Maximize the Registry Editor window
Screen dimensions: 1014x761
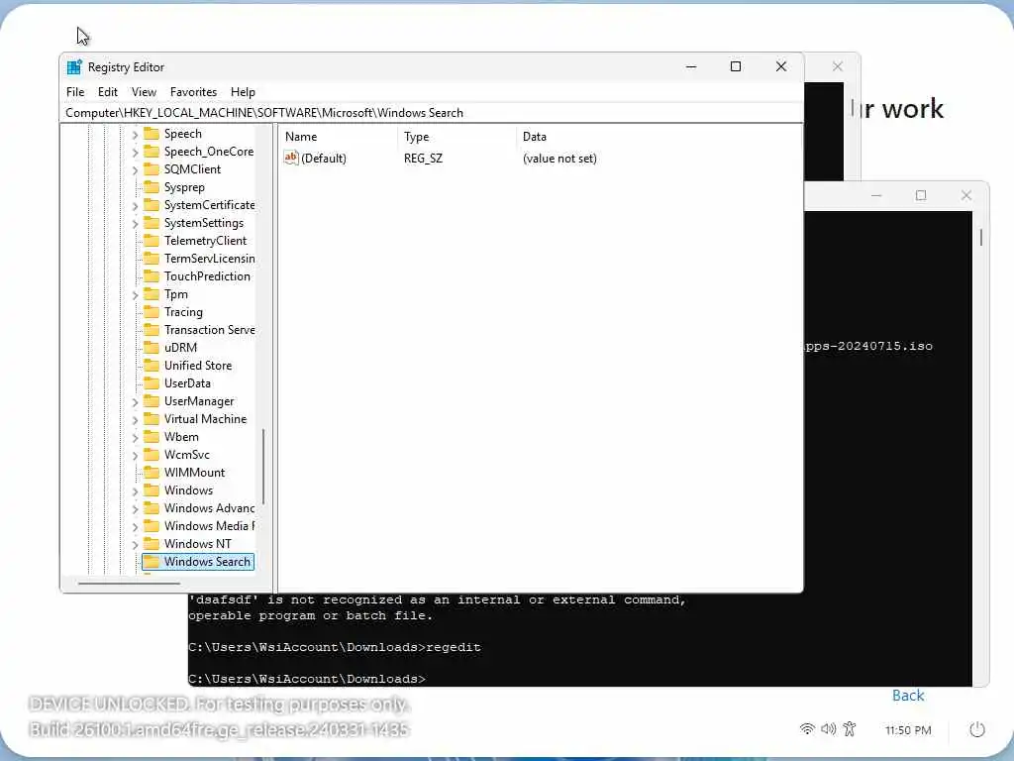click(x=736, y=66)
